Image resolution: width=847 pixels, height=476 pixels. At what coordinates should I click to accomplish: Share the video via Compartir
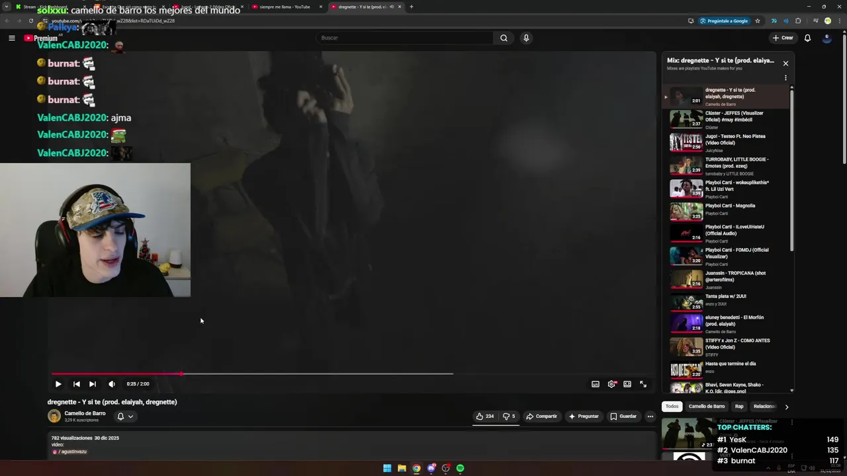tap(541, 416)
